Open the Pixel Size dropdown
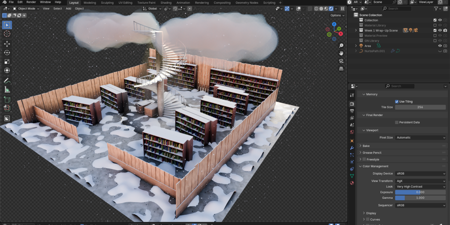The width and height of the screenshot is (450, 225). coord(420,138)
